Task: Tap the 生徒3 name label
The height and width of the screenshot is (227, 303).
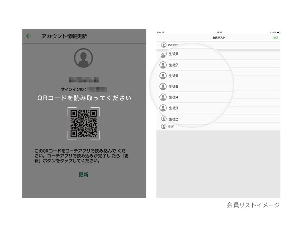Action: pyautogui.click(x=173, y=108)
